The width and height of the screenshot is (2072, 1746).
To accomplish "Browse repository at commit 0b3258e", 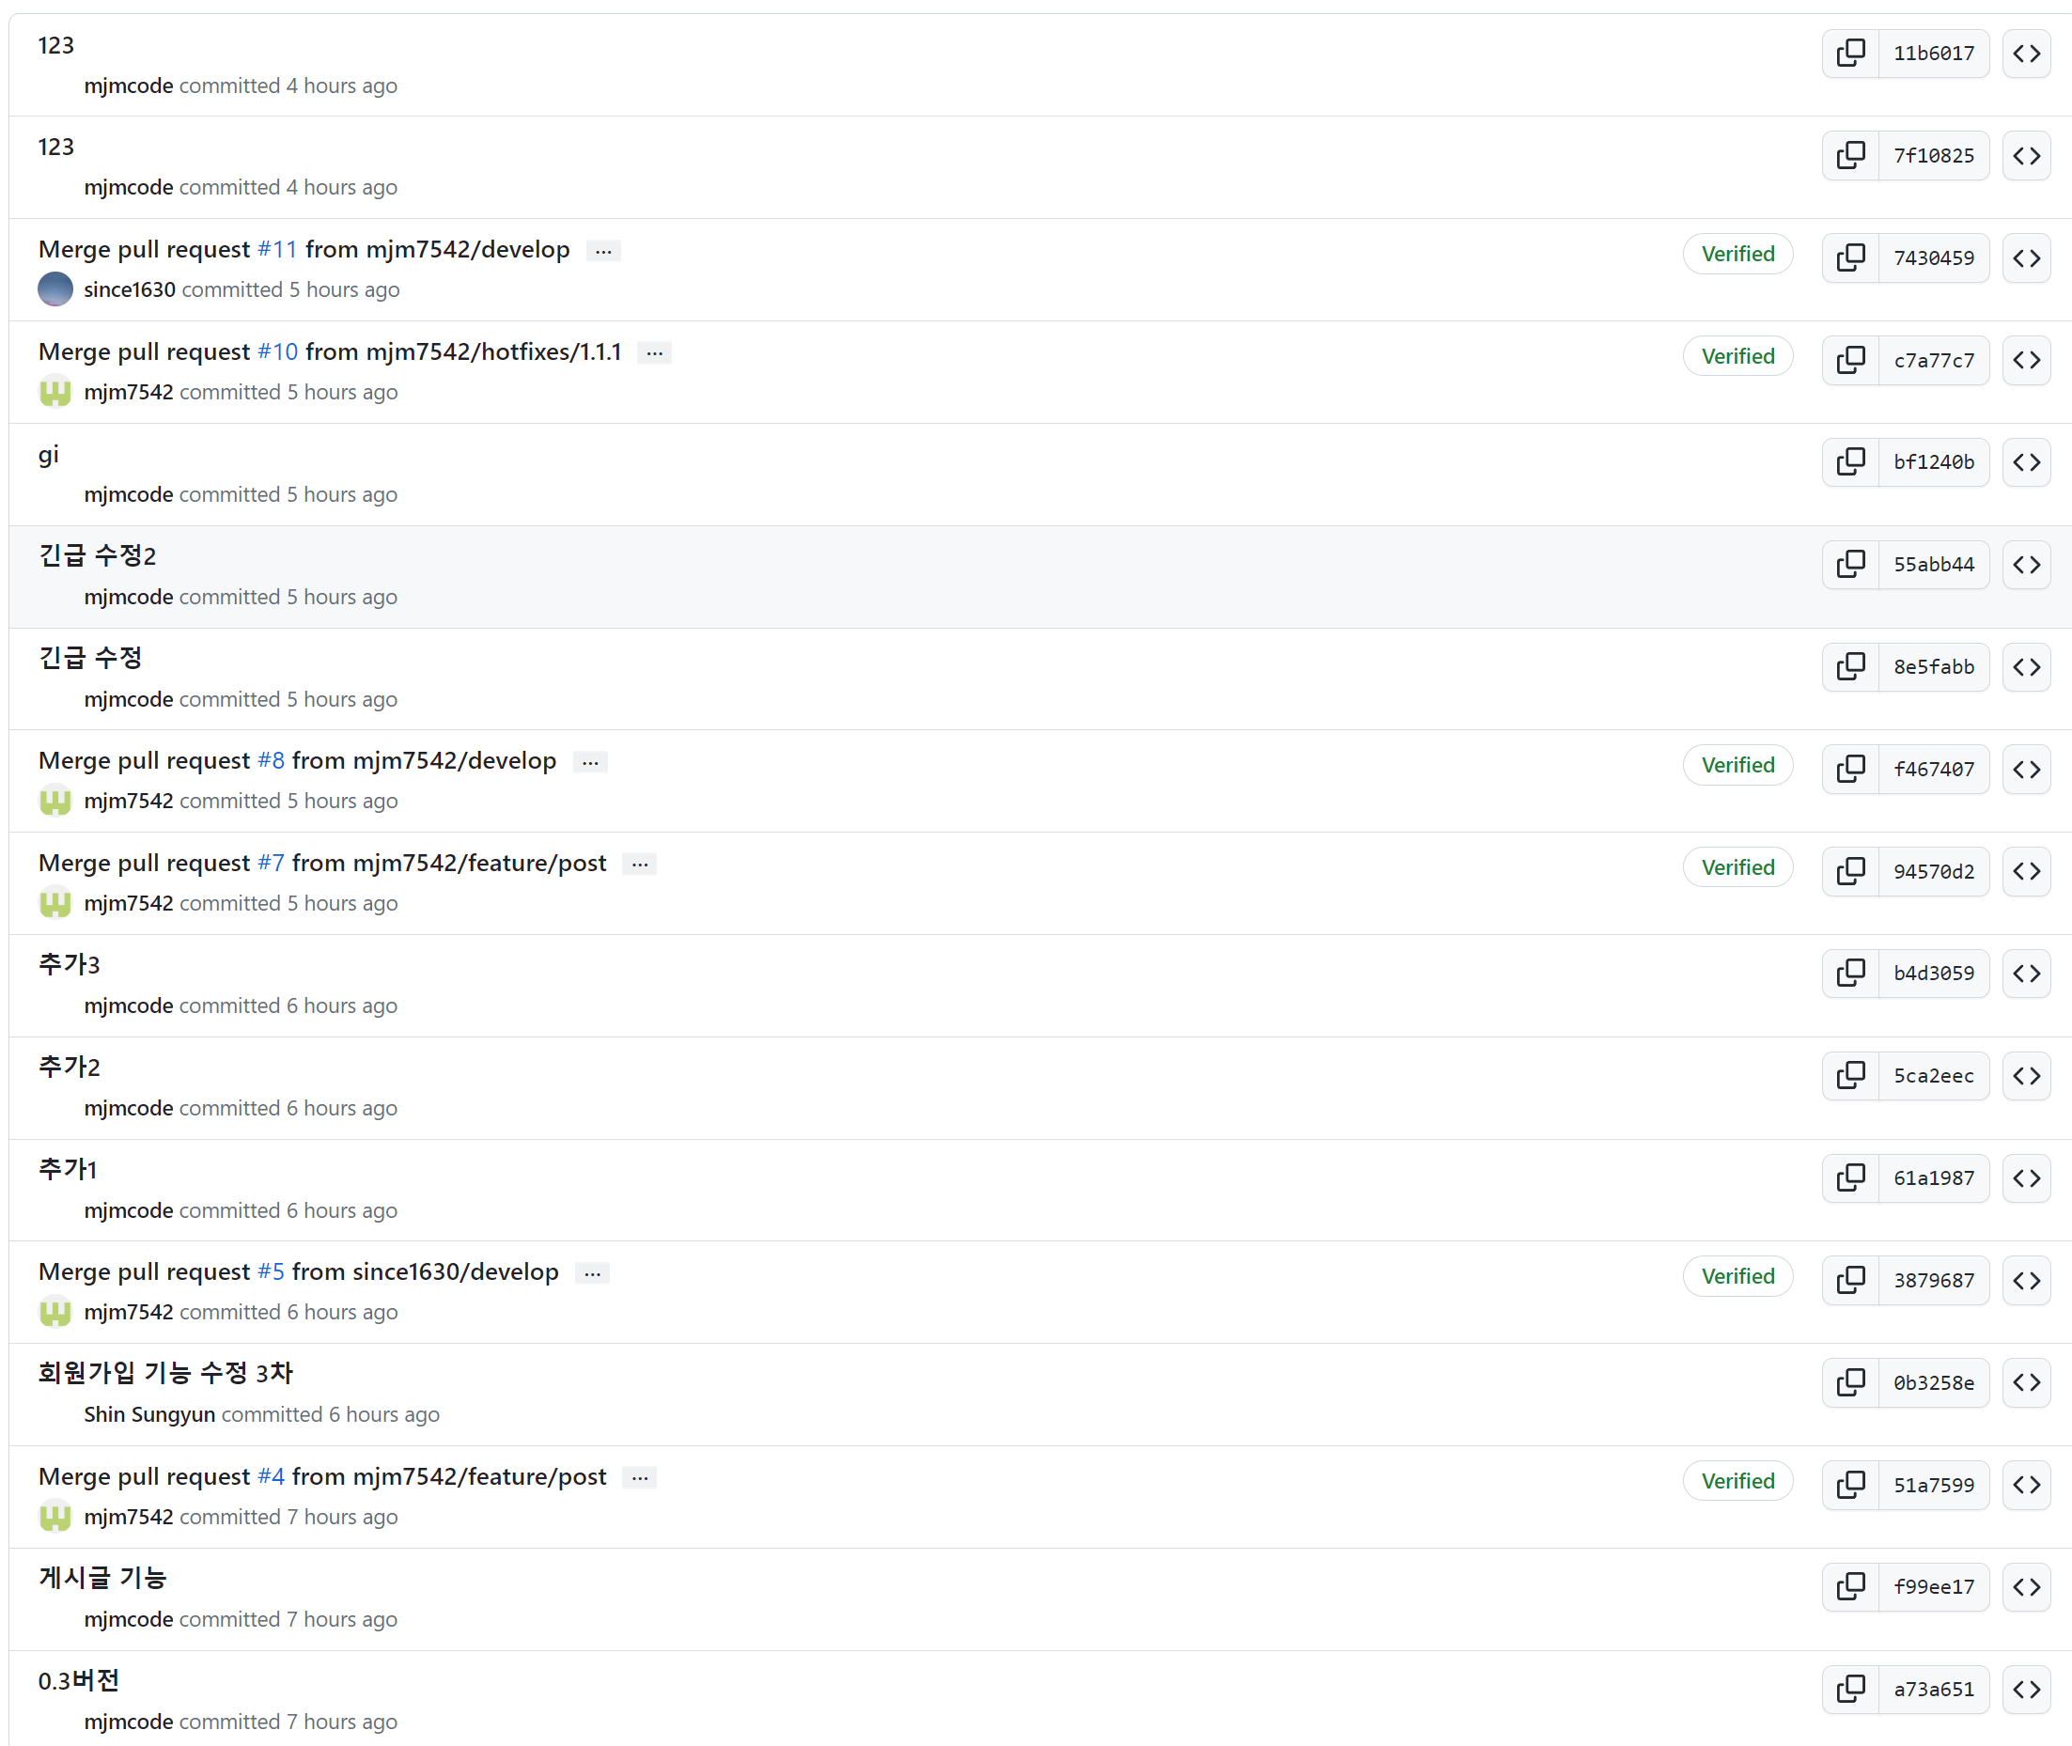I will click(2026, 1382).
